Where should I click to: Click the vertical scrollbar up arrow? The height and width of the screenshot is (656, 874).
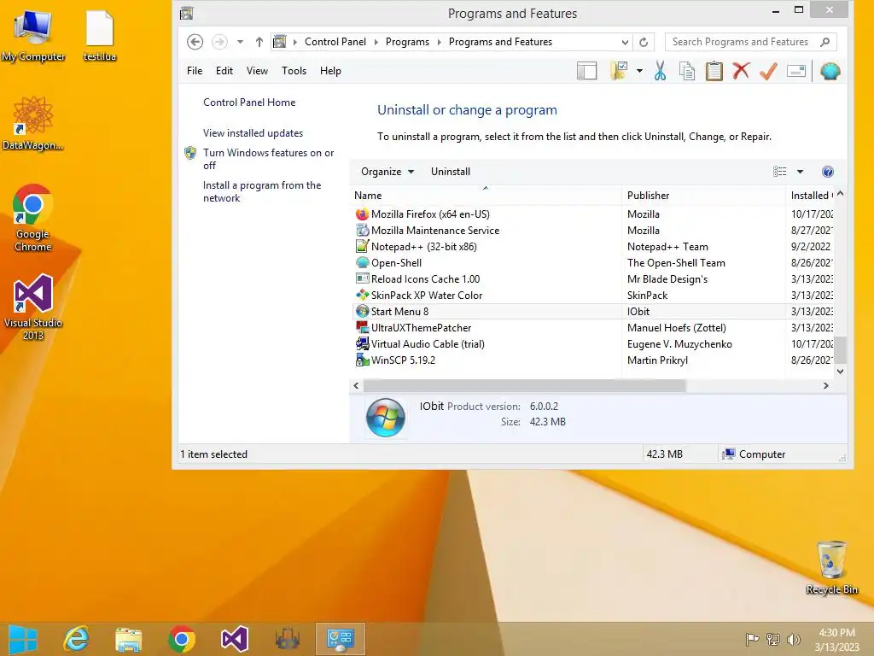point(840,194)
